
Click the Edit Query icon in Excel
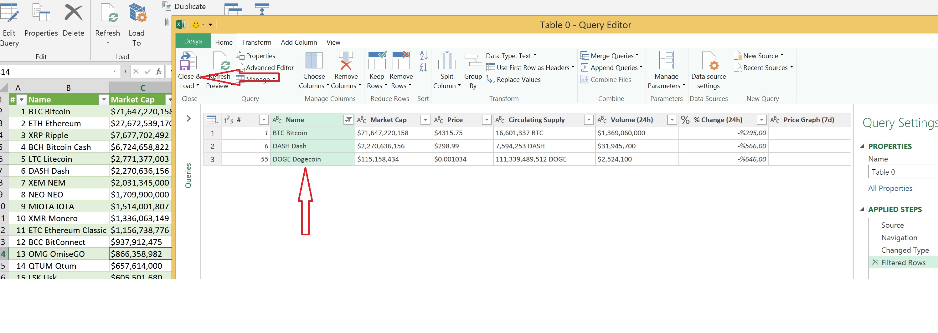(9, 13)
